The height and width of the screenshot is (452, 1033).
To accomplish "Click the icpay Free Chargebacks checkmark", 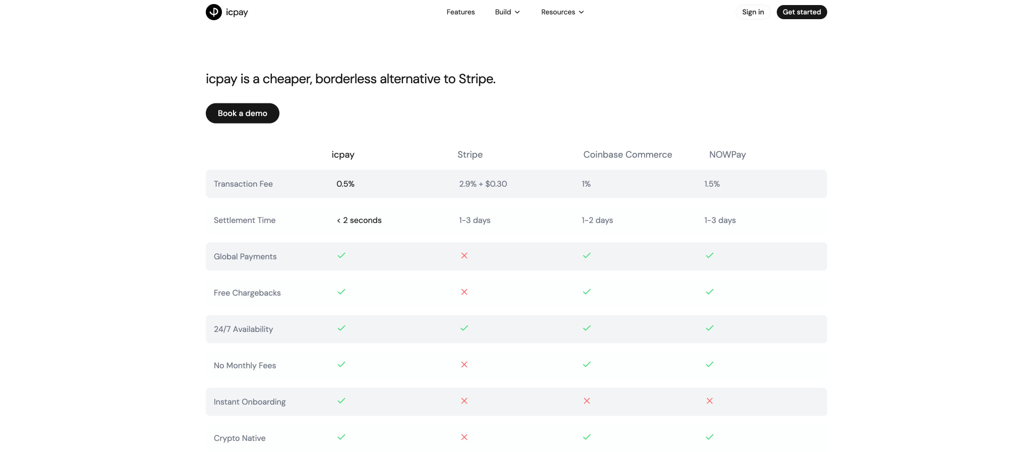I will click(x=341, y=292).
